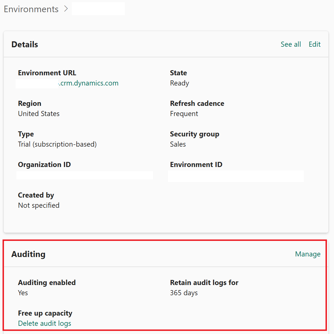Click the Organization ID label
Viewport: 334px width, 334px height.
click(44, 165)
